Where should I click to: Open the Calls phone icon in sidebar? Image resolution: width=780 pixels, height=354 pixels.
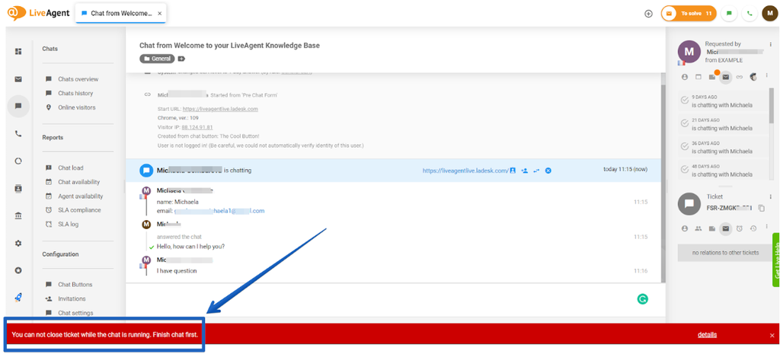(18, 134)
